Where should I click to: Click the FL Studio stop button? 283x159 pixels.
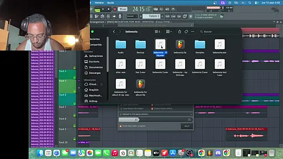click(108, 9)
